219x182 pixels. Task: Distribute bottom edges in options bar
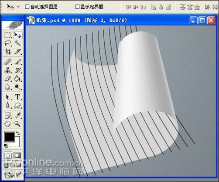pyautogui.click(x=197, y=7)
